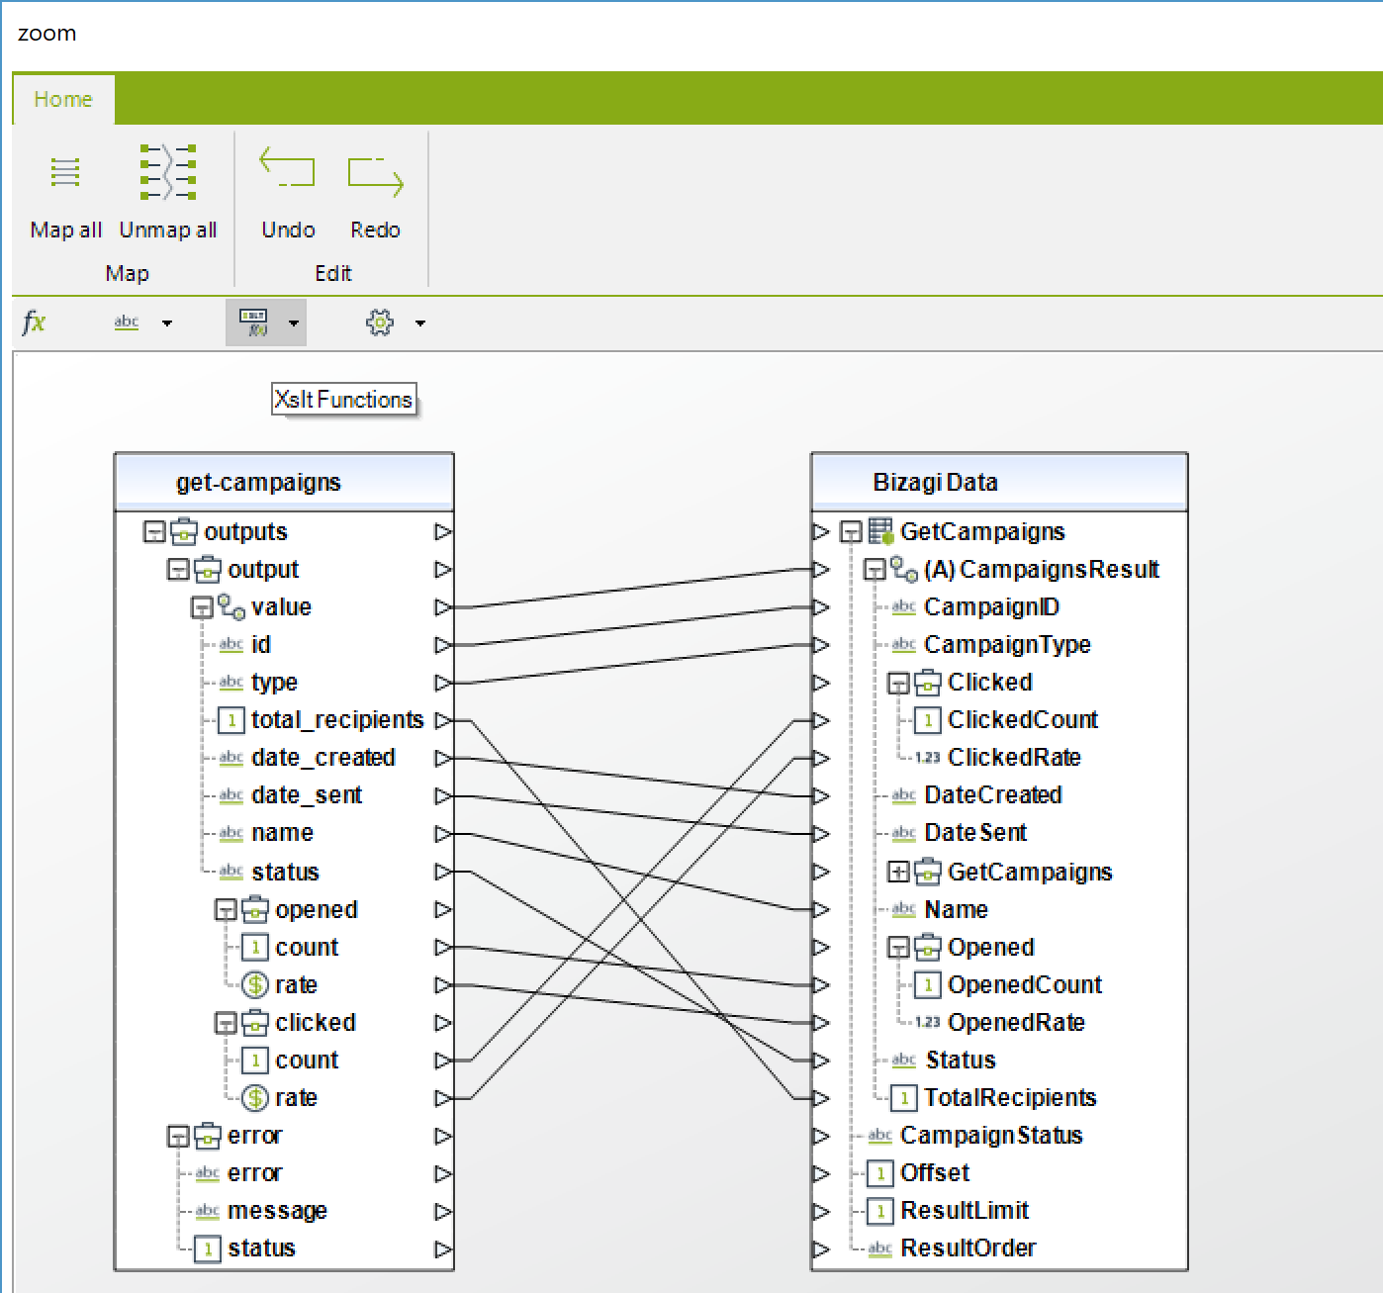Select the date_sent field
This screenshot has height=1293, width=1383.
[307, 795]
